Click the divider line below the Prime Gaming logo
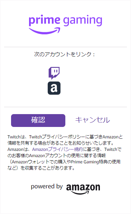 click(65, 47)
